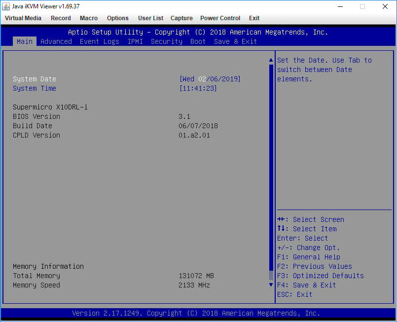Click the 2133 MHz speed value
Viewport: 397px width, 322px height.
pyautogui.click(x=194, y=285)
